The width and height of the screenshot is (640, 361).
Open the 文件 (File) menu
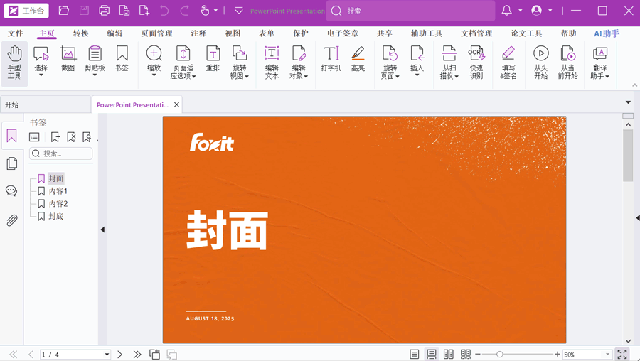pyautogui.click(x=15, y=33)
